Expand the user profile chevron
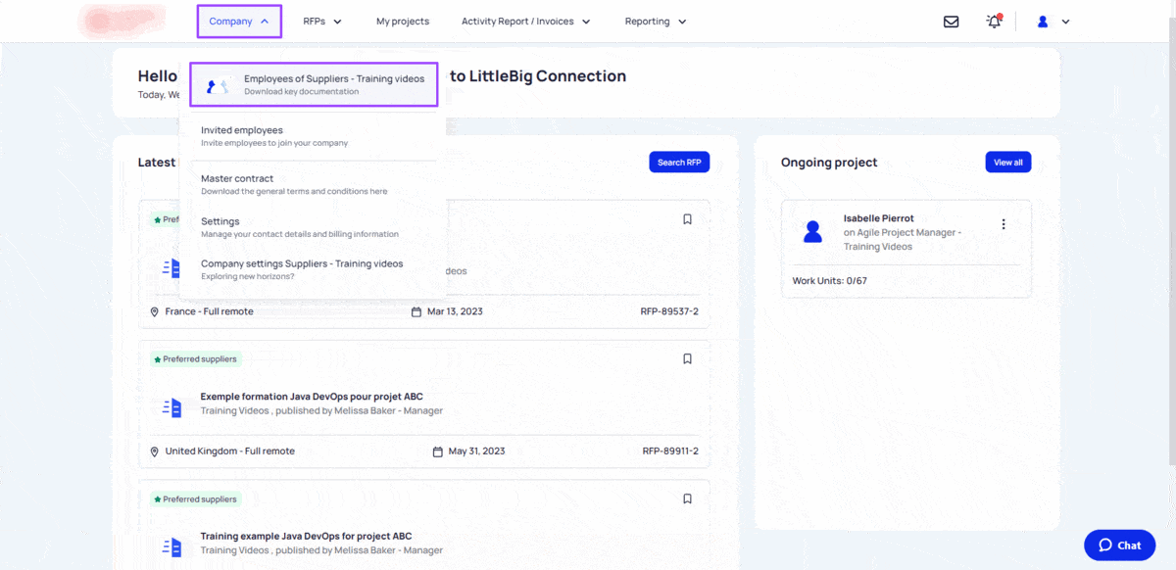The height and width of the screenshot is (570, 1176). 1065,22
